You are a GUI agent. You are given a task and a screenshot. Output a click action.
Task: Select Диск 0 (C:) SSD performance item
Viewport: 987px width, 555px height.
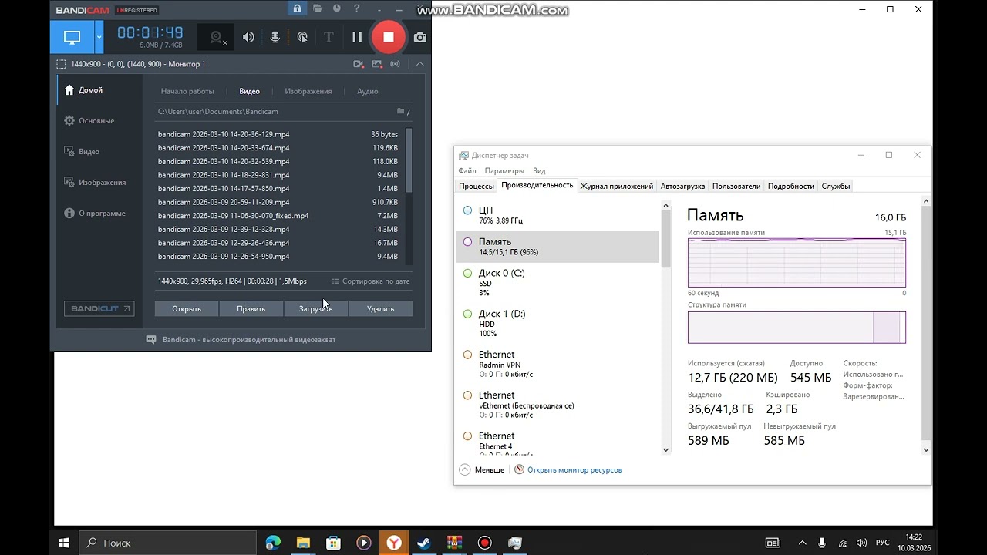point(558,283)
